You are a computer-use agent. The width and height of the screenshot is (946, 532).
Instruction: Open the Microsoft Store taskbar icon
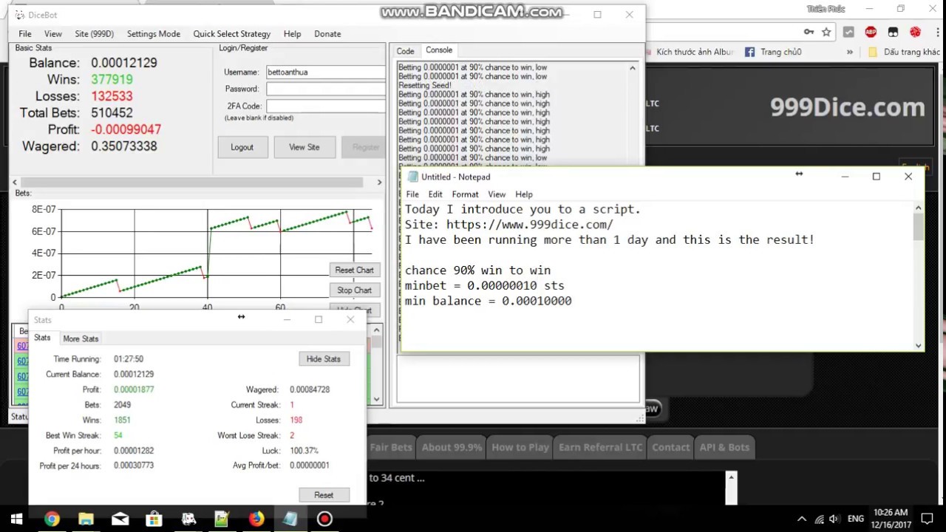[x=154, y=519]
